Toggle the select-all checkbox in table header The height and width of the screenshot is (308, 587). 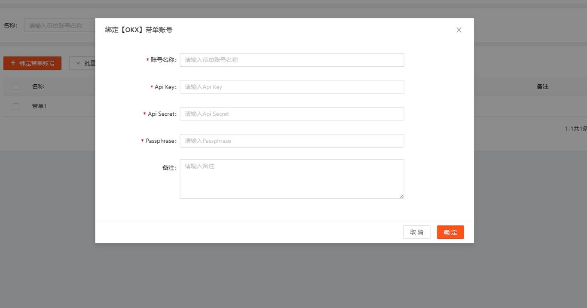pyautogui.click(x=16, y=86)
